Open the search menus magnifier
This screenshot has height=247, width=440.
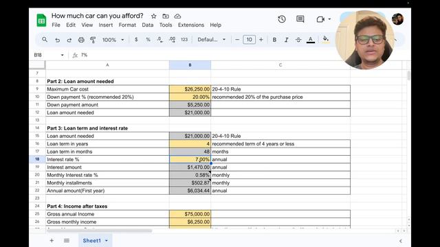(45, 40)
